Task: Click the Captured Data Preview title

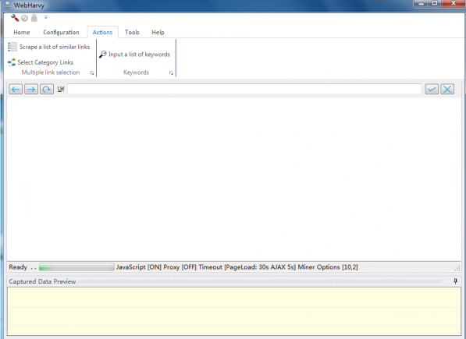Action: click(x=42, y=281)
